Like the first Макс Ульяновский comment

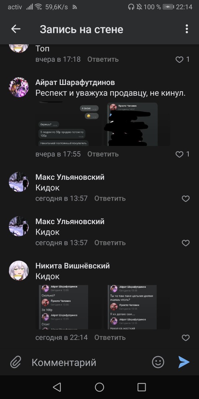pyautogui.click(x=186, y=198)
